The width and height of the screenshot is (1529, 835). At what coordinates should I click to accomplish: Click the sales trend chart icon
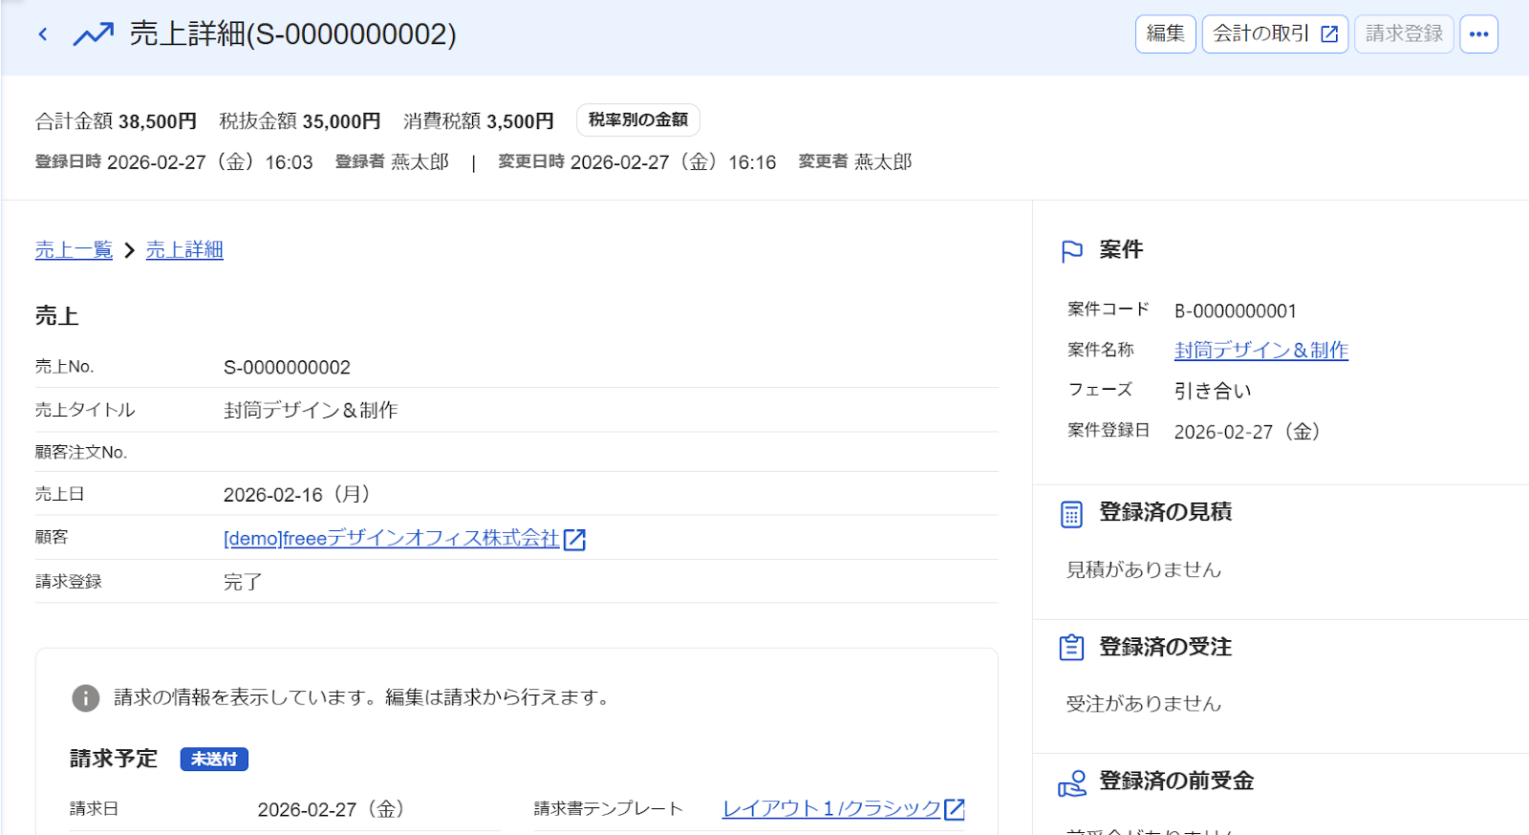[x=94, y=34]
